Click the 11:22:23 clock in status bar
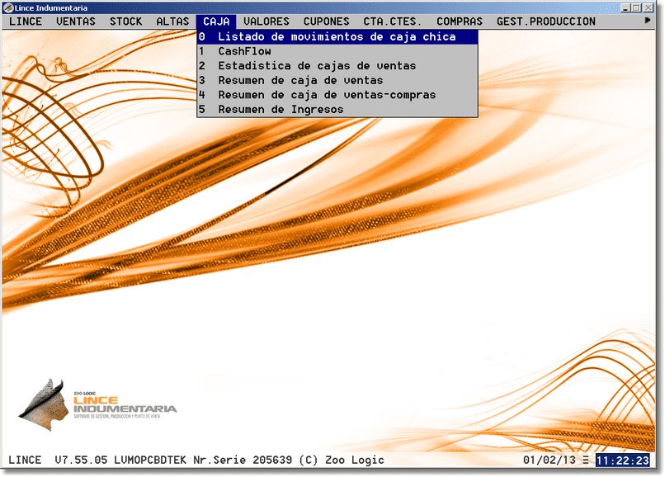Image resolution: width=665 pixels, height=477 pixels. [x=623, y=460]
